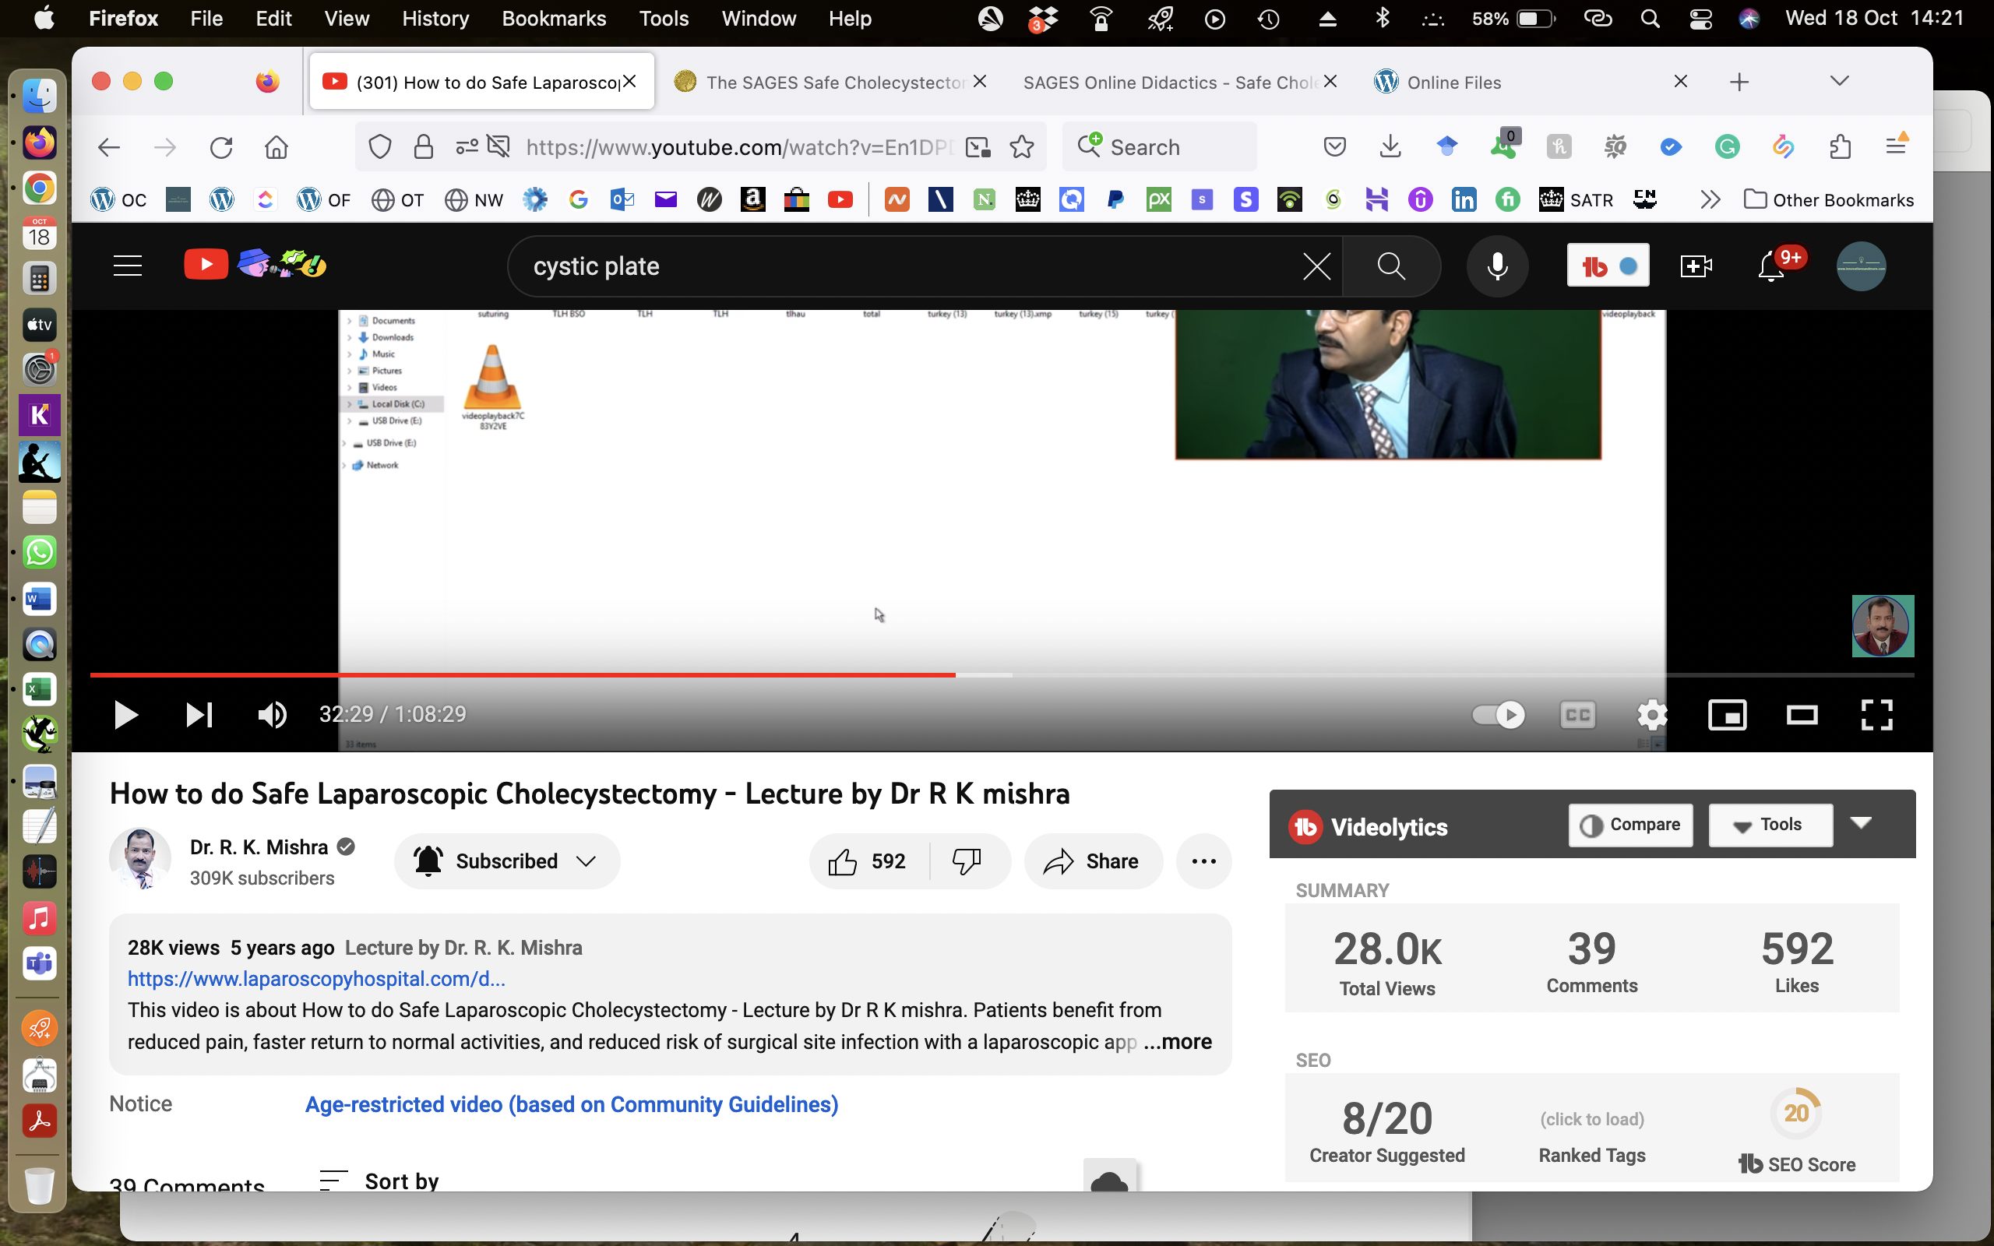Load Ranked Tags (click to load)
The width and height of the screenshot is (1994, 1246).
pos(1592,1119)
